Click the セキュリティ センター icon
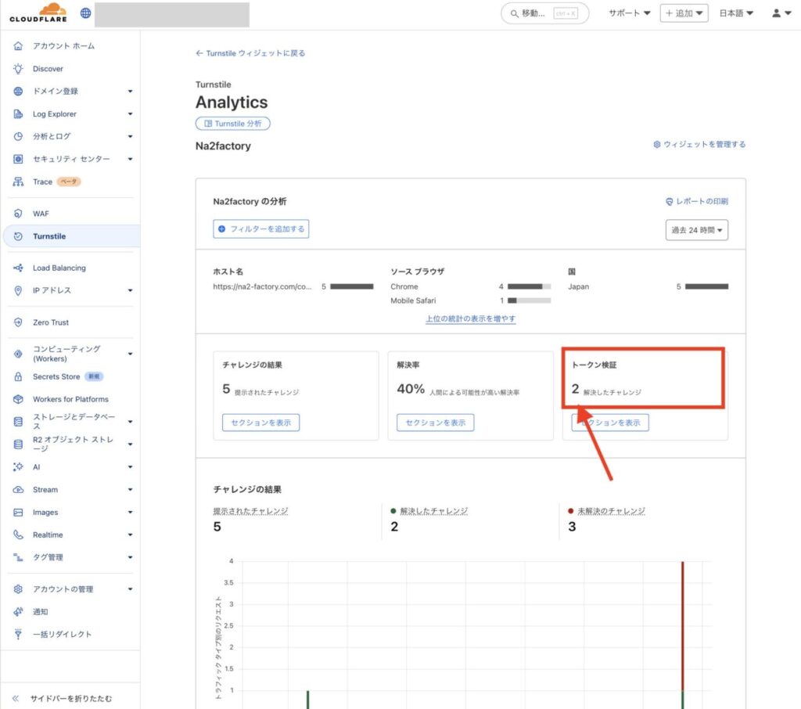This screenshot has width=801, height=709. click(18, 159)
